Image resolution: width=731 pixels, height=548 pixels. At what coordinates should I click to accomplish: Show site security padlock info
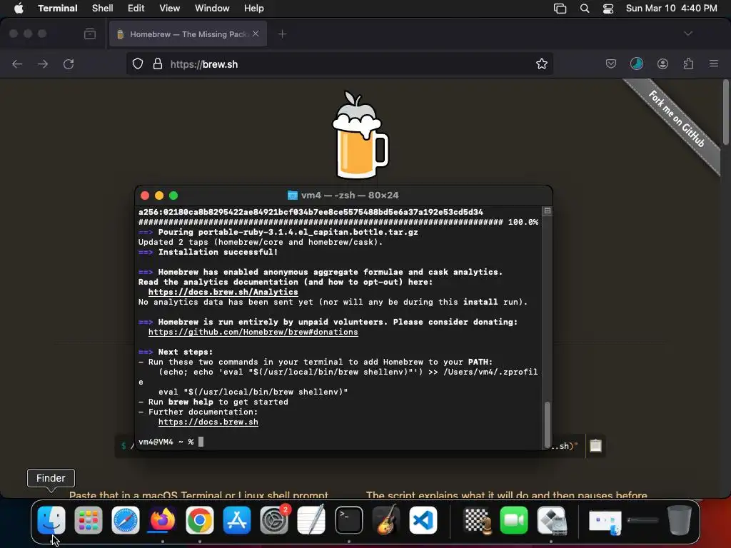pos(158,64)
